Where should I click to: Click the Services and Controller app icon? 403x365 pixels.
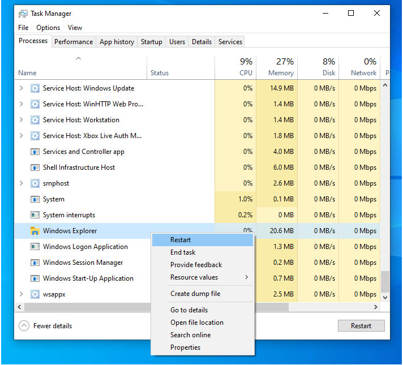(35, 152)
